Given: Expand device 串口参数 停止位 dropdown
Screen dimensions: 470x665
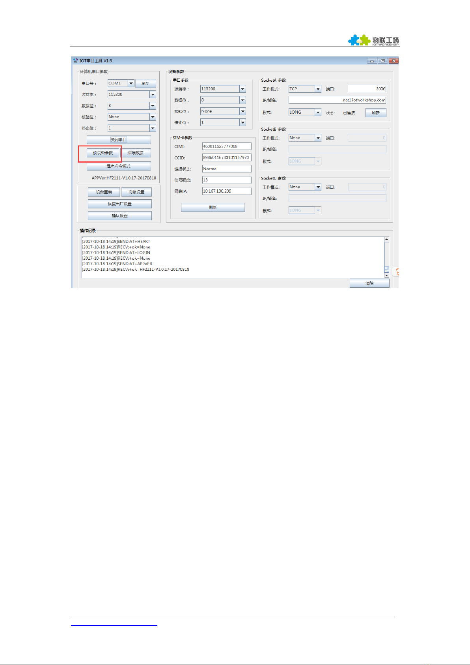Looking at the screenshot, I should point(242,122).
